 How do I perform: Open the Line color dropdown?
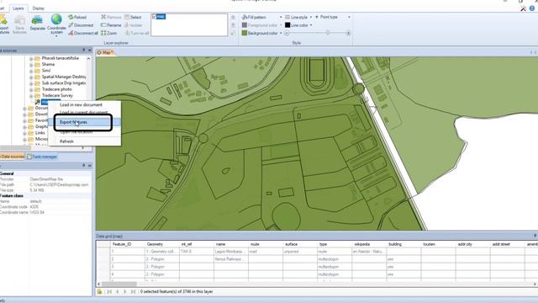coord(311,25)
